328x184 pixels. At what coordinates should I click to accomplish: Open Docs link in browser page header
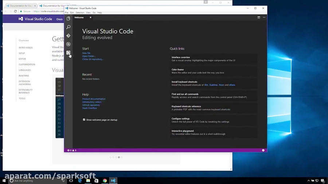pos(59,19)
